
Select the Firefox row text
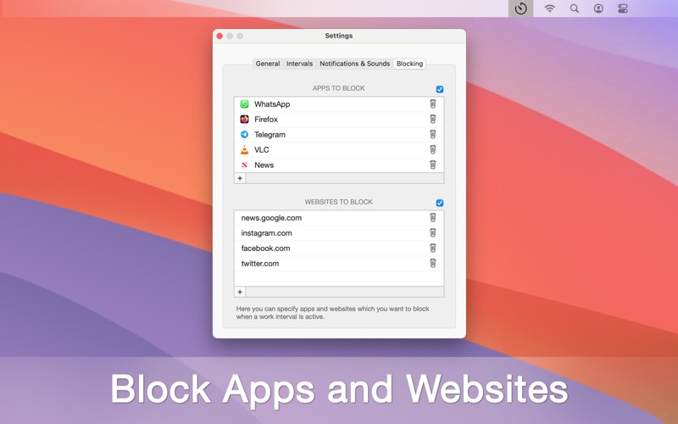(x=266, y=120)
